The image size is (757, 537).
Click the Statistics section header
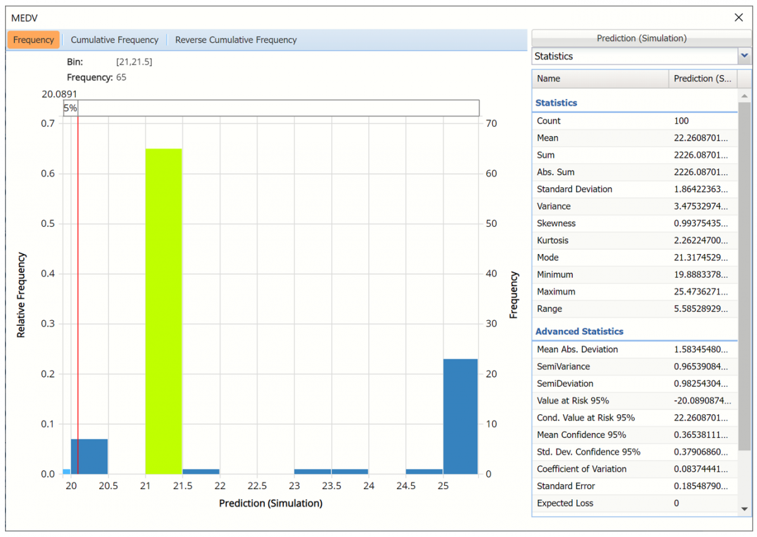[556, 103]
